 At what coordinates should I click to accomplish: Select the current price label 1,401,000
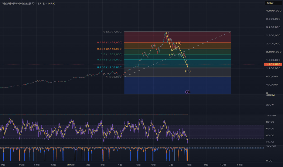tap(273, 64)
